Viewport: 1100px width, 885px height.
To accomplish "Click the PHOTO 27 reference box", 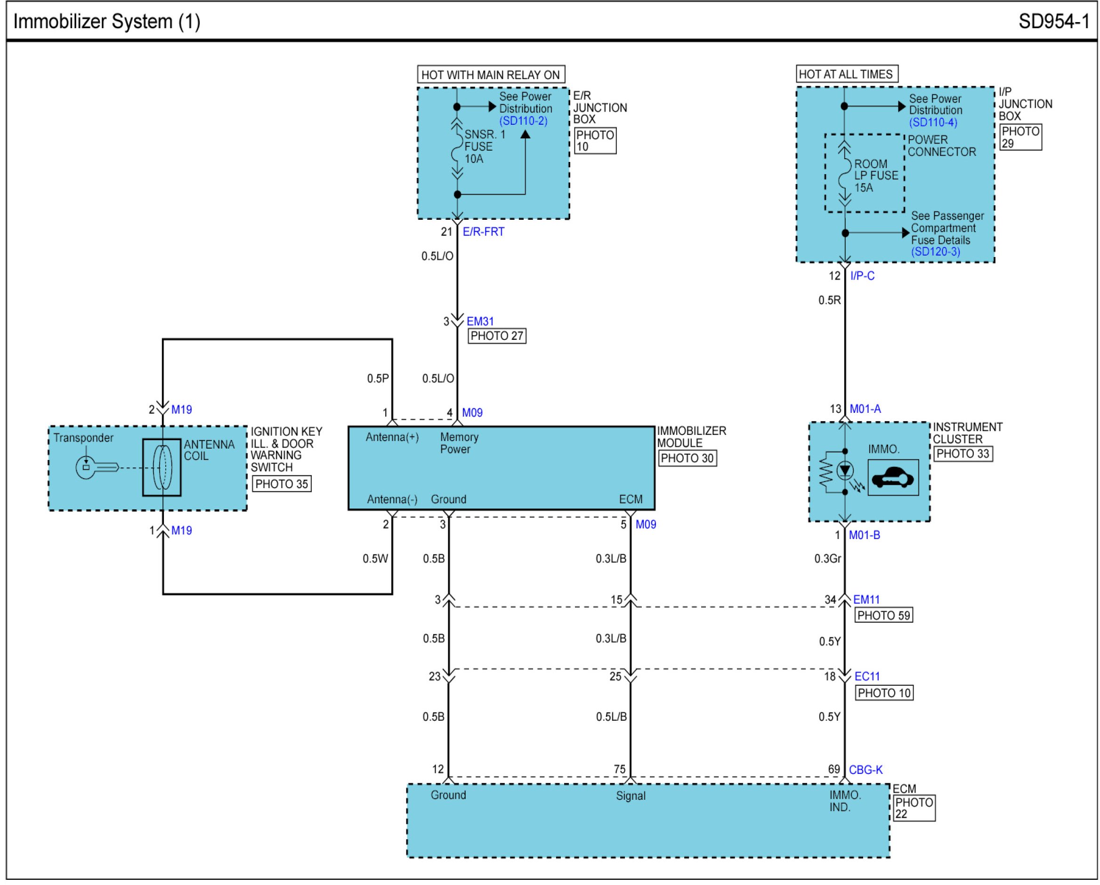I will tap(496, 336).
